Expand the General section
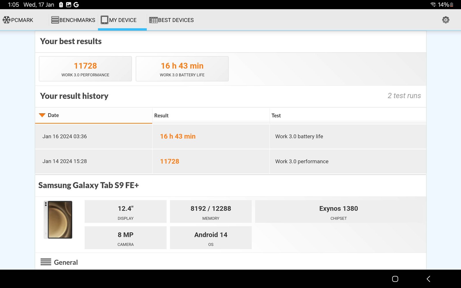This screenshot has width=461, height=288. click(x=66, y=262)
